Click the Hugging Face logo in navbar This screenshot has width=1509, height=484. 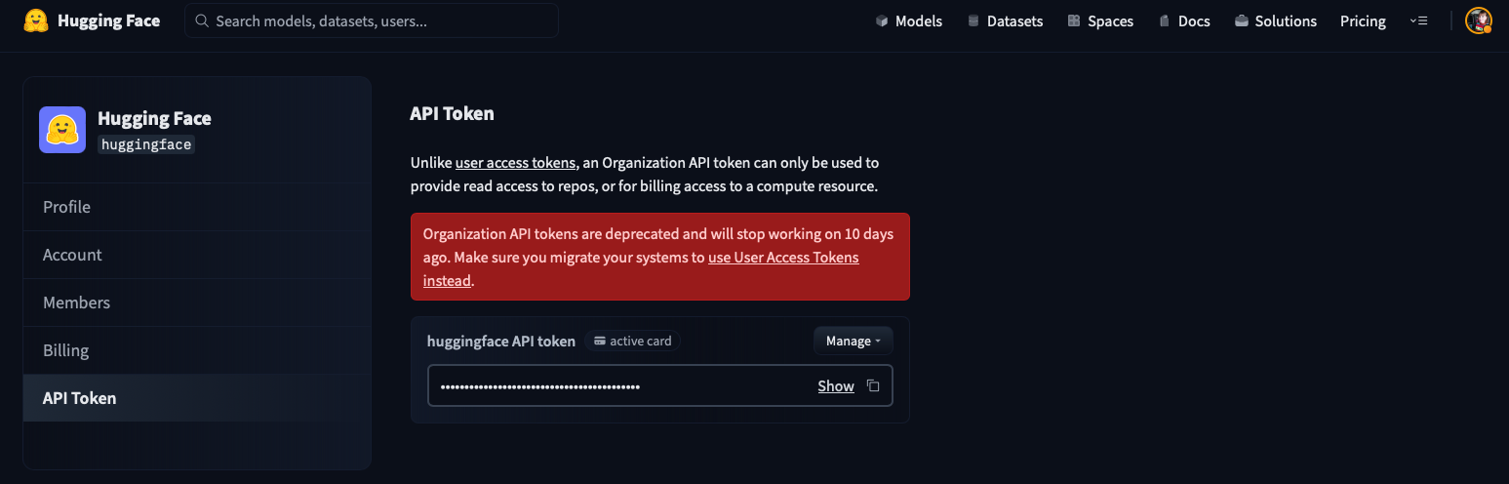point(36,20)
